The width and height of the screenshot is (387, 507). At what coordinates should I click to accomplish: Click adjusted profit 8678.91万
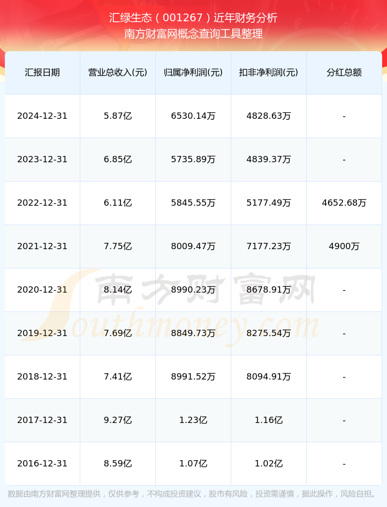[269, 290]
